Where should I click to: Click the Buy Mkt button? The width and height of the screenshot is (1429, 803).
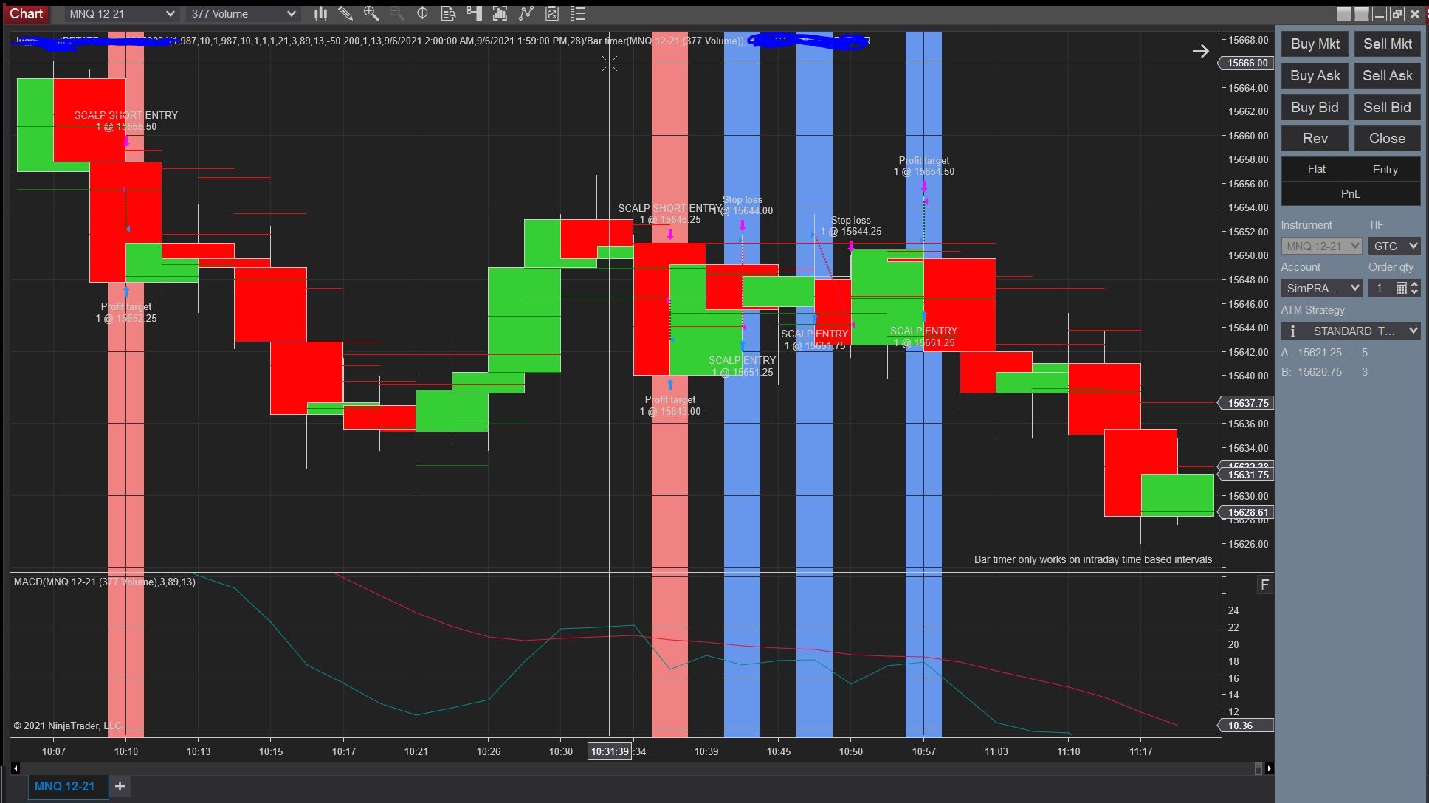click(x=1315, y=44)
